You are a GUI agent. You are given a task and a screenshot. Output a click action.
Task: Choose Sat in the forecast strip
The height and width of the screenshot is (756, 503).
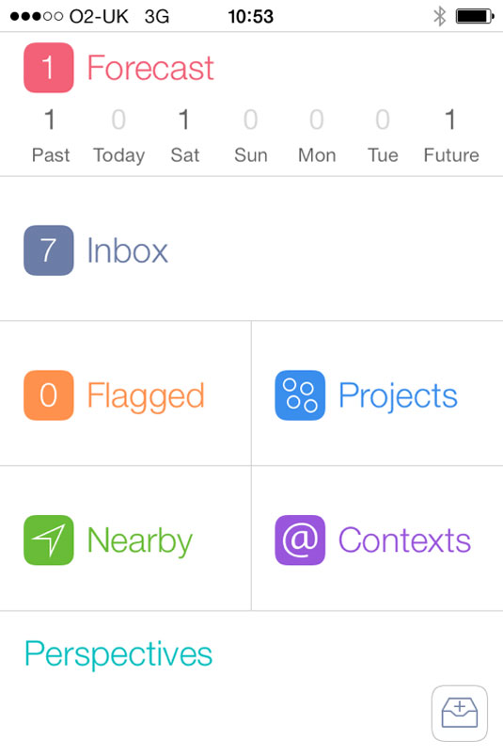point(185,136)
